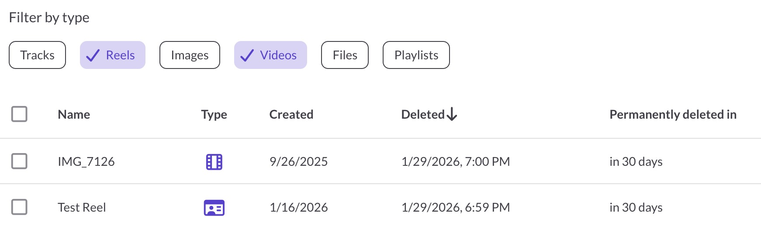
Task: Click the checkmark icon on Reels filter
Action: click(x=93, y=55)
